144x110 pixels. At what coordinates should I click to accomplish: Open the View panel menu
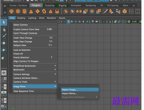[12, 18]
